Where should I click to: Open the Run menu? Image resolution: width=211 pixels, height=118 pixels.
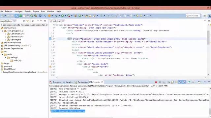[43, 11]
